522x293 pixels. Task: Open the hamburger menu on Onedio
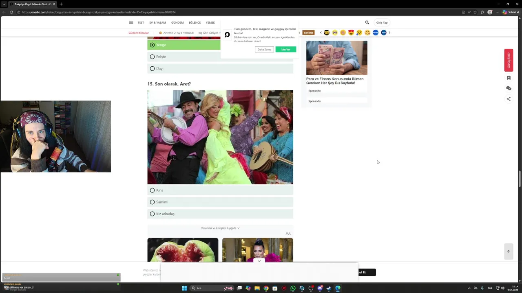pos(131,22)
